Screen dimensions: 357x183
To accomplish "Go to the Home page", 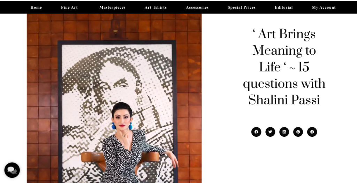I will (x=36, y=7).
